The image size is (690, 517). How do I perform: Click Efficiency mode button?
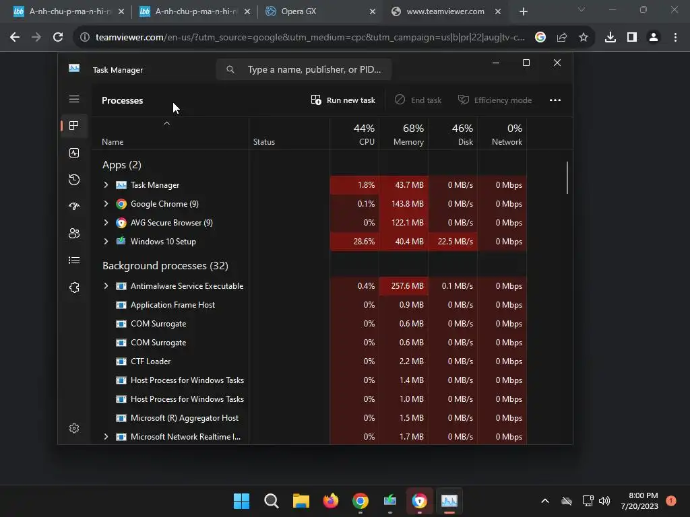click(495, 100)
